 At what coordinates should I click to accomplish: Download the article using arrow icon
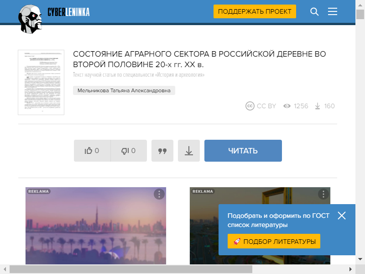click(189, 151)
